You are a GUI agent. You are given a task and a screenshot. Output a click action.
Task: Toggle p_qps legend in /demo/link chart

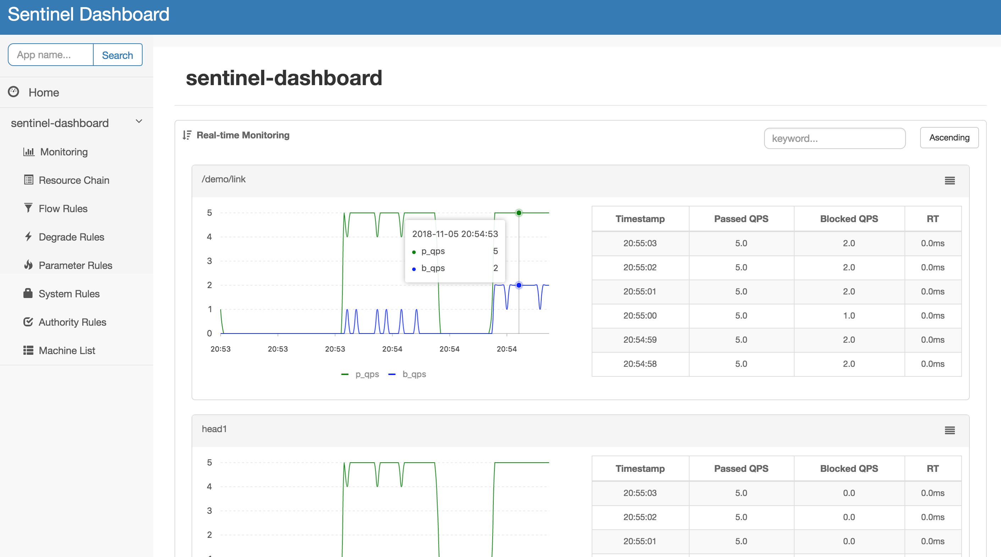tap(360, 374)
